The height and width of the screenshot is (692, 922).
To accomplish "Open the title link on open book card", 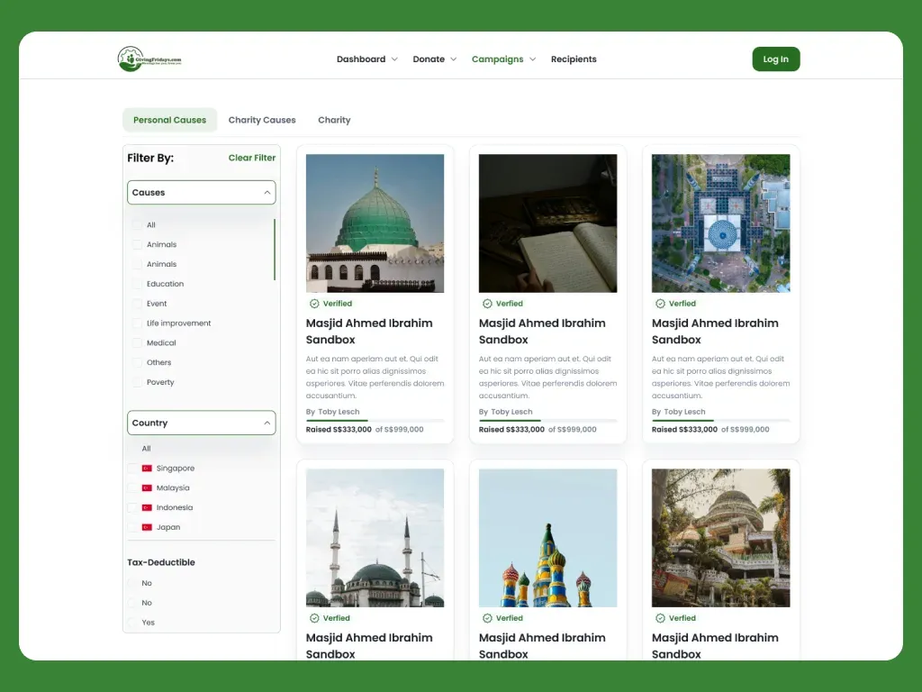I will click(541, 332).
